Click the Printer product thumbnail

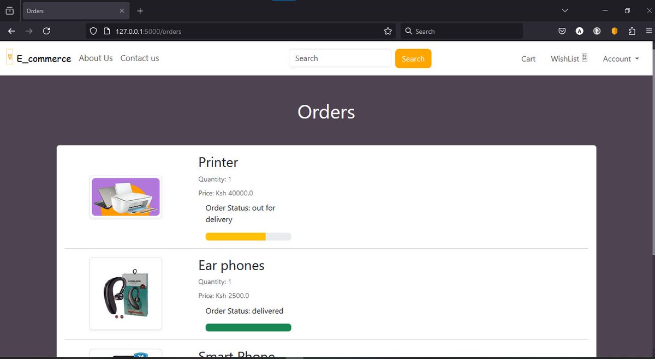[126, 197]
